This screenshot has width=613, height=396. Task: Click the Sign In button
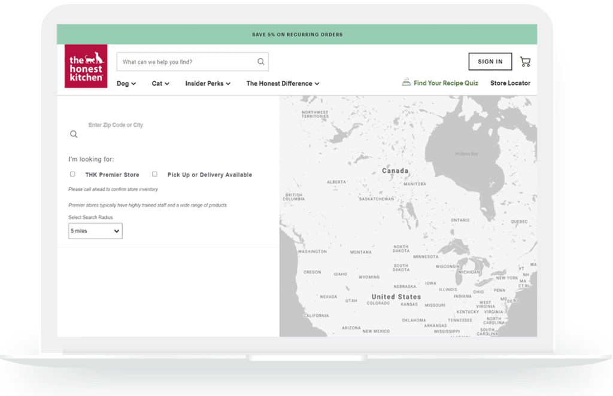click(490, 62)
